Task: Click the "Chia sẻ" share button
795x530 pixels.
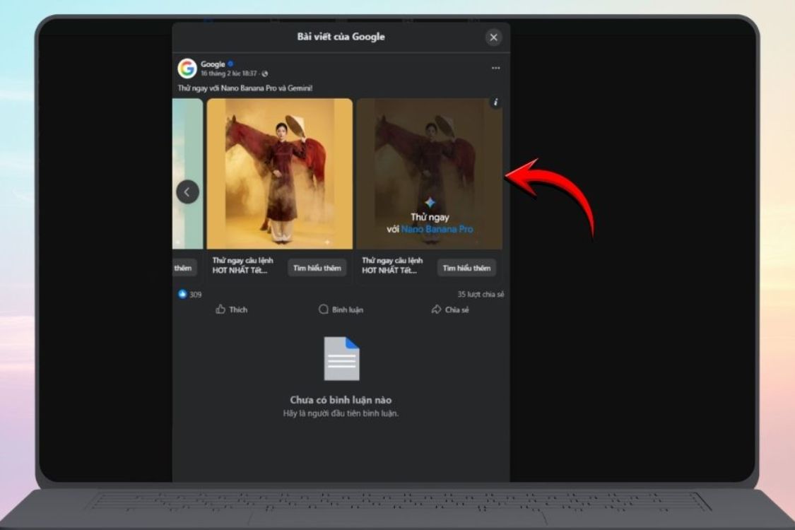Action: pos(450,310)
